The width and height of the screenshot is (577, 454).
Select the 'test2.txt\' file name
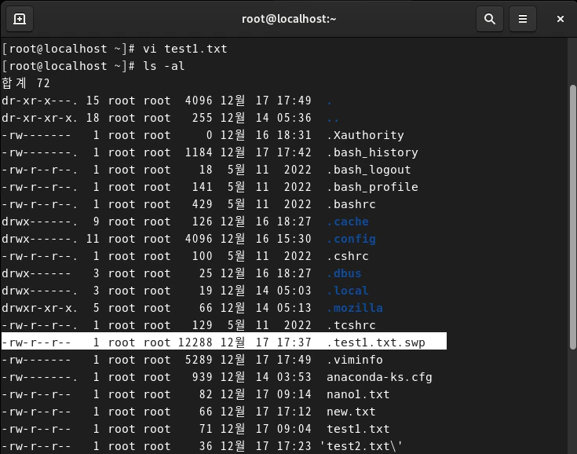click(x=361, y=446)
